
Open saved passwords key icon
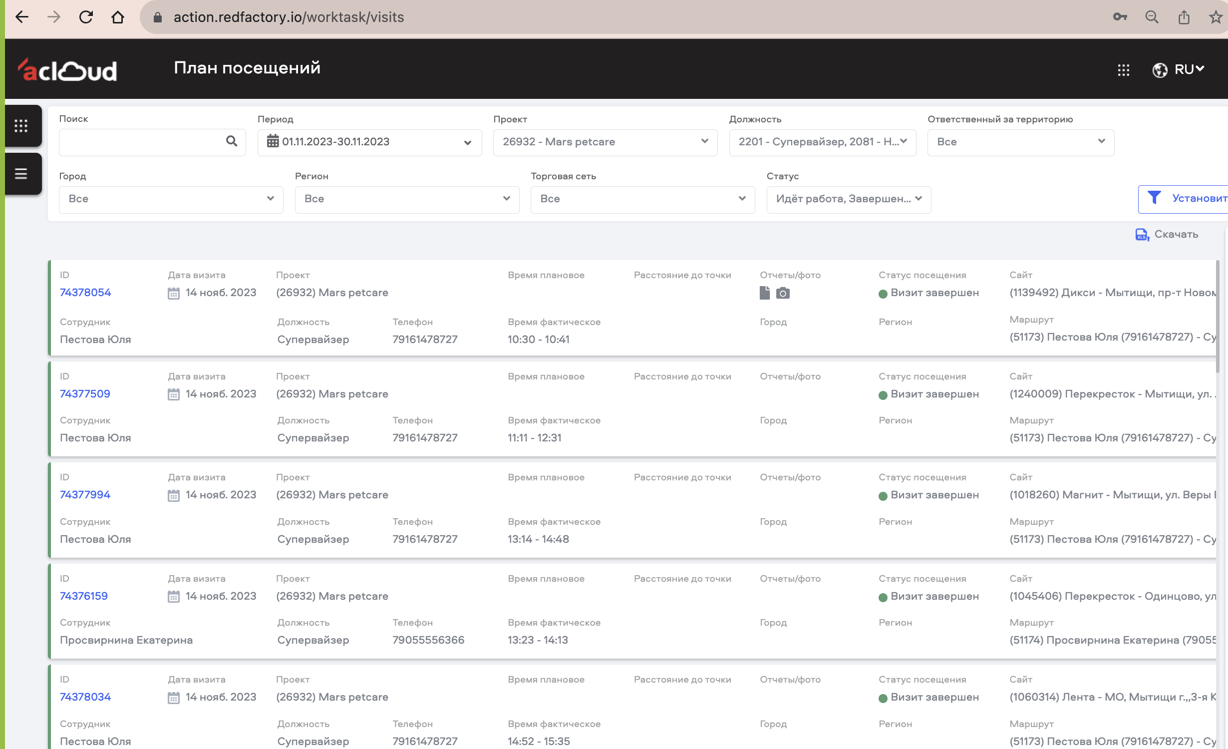(x=1120, y=17)
